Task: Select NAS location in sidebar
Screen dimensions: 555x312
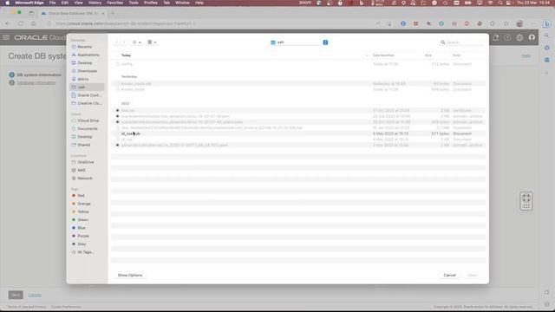Action: click(x=82, y=170)
